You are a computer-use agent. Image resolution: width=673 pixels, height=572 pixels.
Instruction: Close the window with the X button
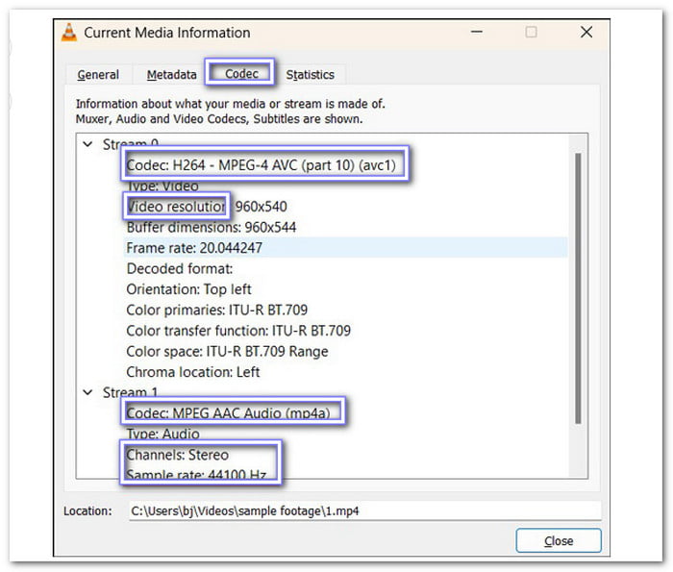tap(586, 32)
